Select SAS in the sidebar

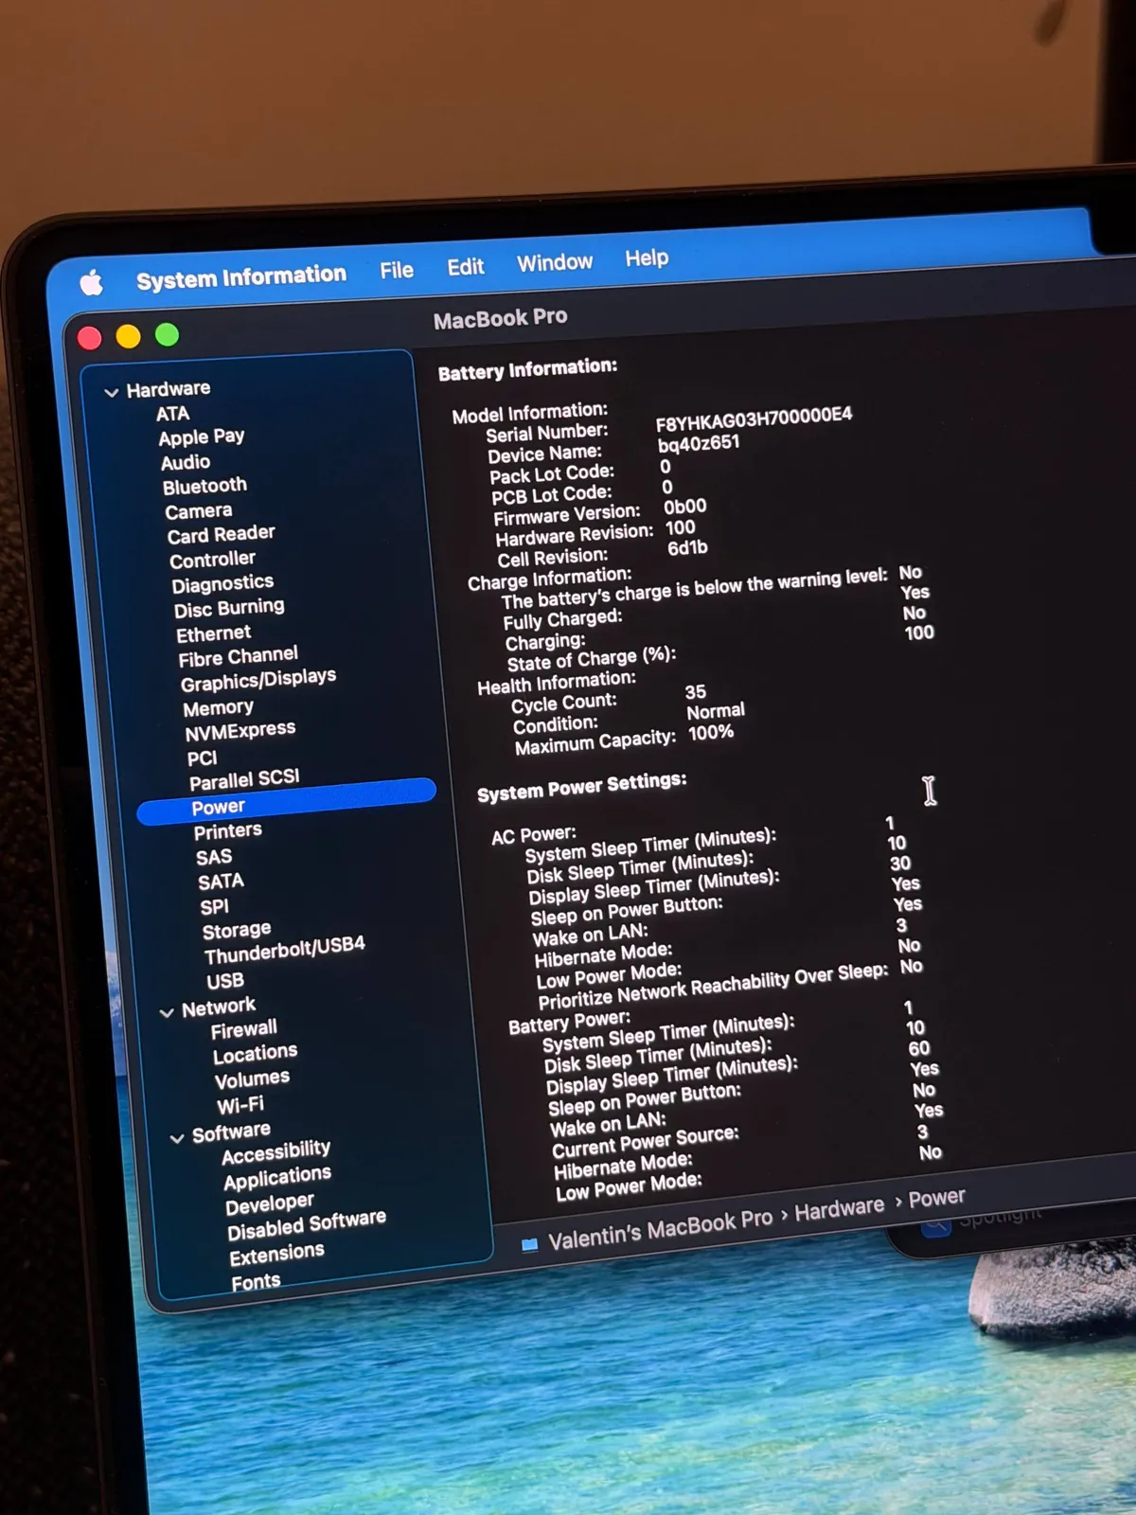click(x=214, y=857)
